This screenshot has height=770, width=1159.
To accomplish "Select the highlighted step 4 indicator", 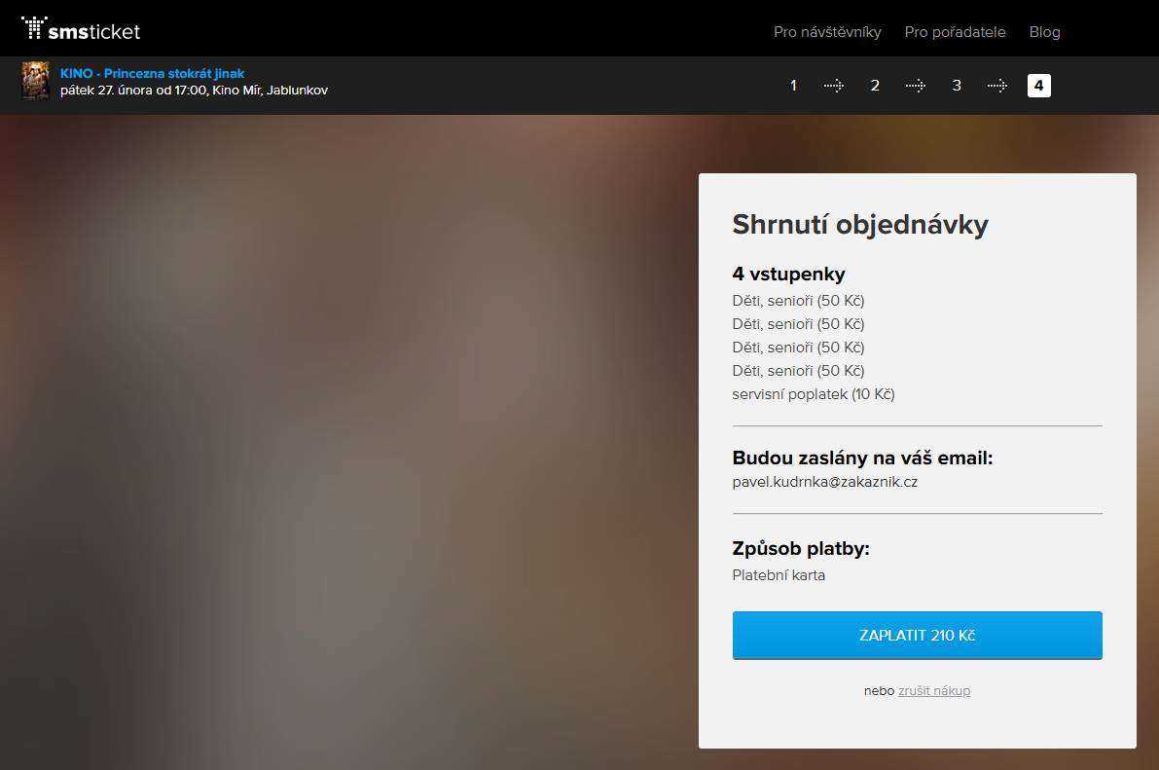I will point(1038,86).
